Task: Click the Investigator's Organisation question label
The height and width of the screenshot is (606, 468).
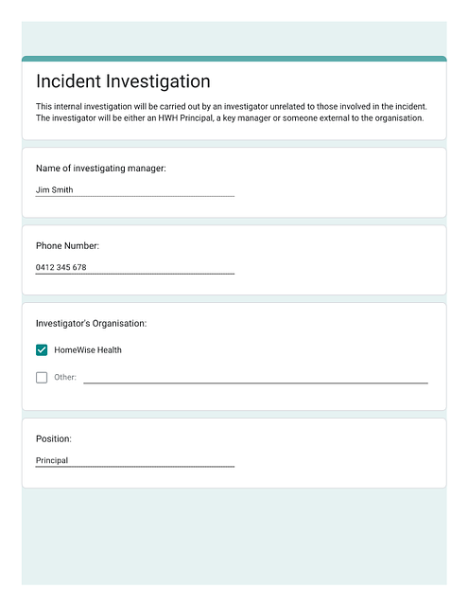Action: tap(91, 323)
